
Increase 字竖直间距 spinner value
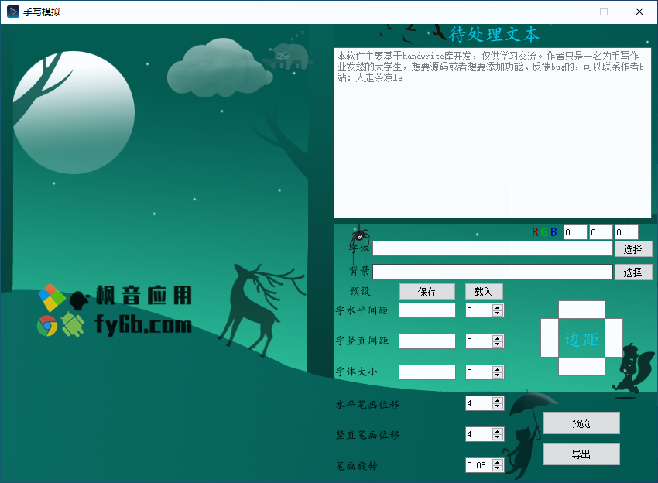498,338
